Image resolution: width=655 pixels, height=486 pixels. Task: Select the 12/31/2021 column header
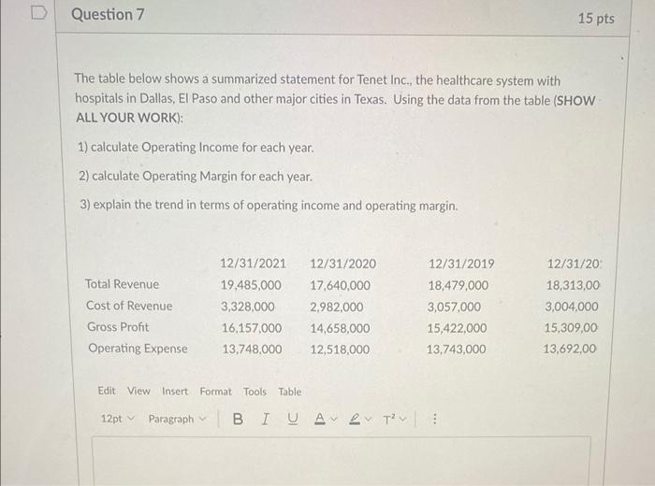pos(254,264)
